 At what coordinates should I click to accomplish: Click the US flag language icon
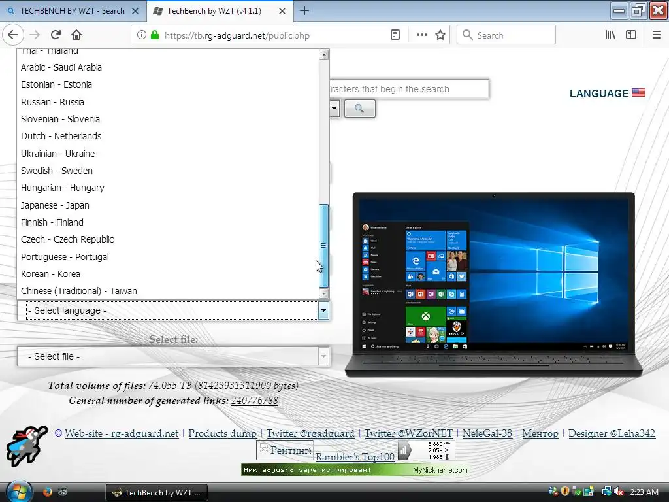tap(638, 93)
